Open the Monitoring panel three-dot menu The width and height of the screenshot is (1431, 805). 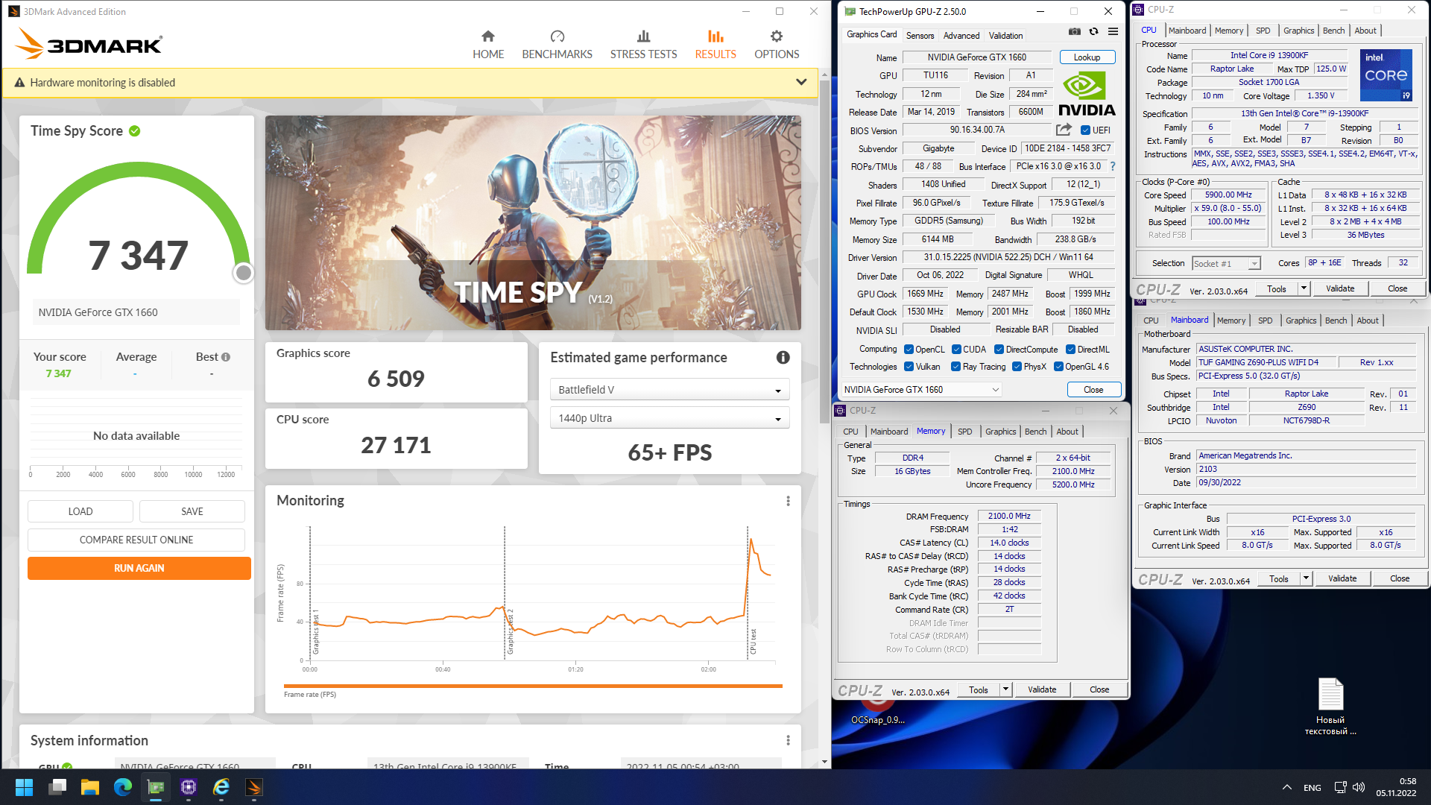pyautogui.click(x=788, y=502)
